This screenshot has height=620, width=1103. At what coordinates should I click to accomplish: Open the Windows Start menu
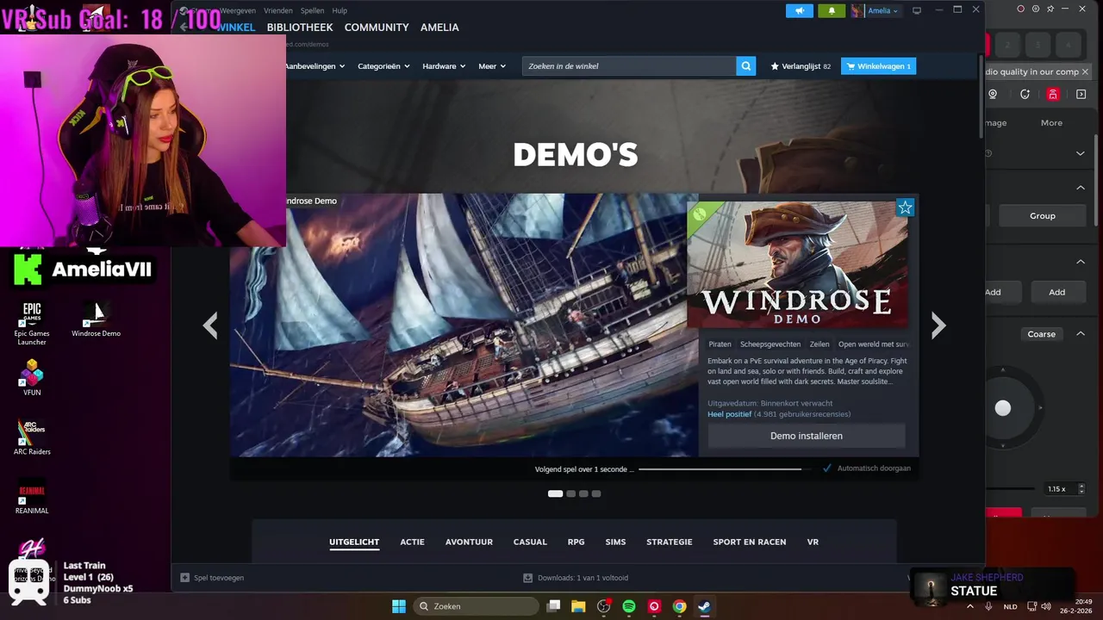pyautogui.click(x=399, y=606)
